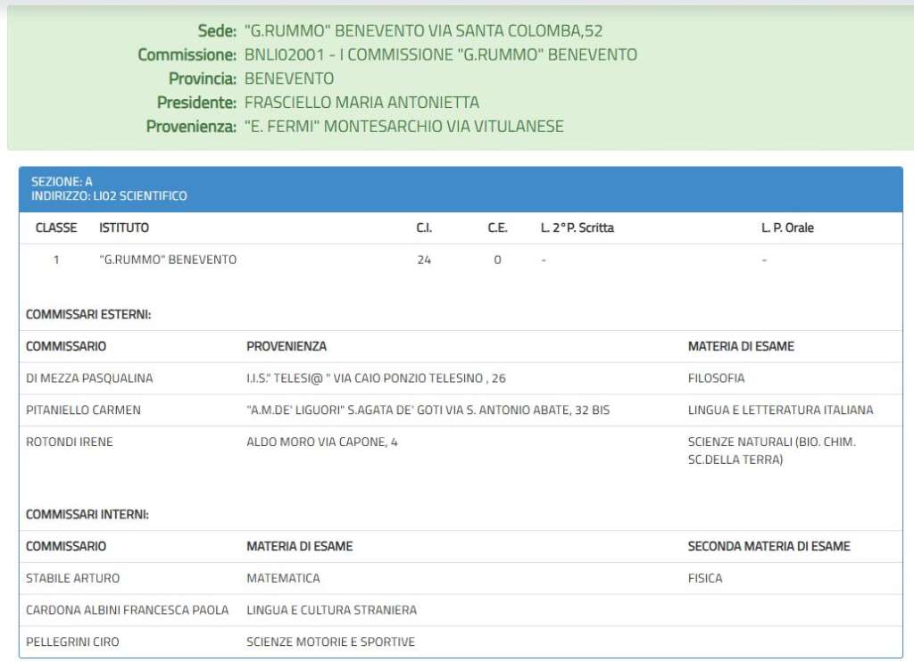Click SCIENZE MOTORIE E SPORTIVE subject
Viewport: 914px width, 662px height.
[330, 642]
